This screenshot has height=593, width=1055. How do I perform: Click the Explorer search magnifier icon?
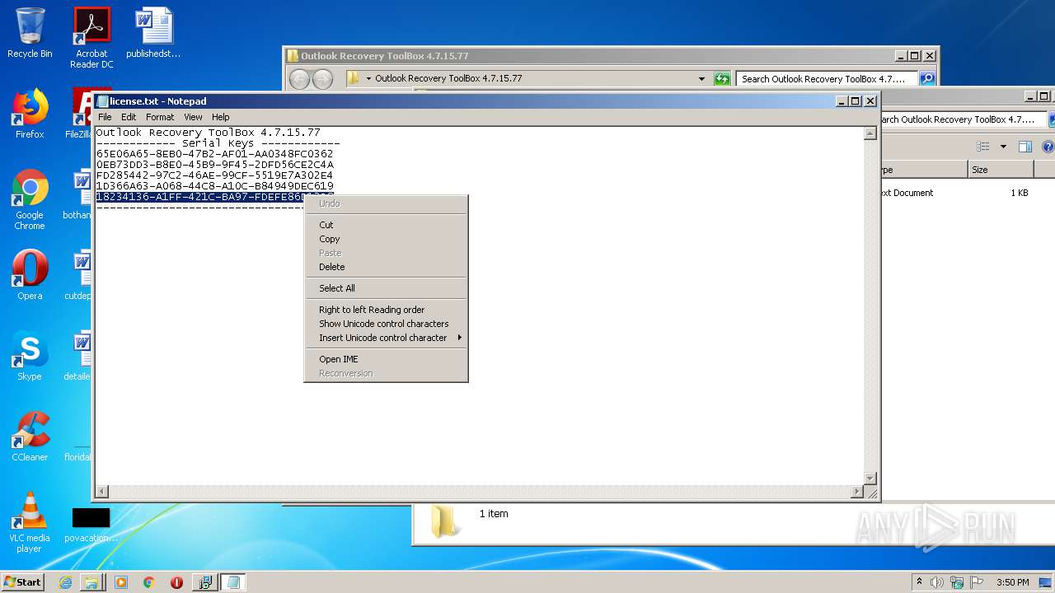[927, 79]
